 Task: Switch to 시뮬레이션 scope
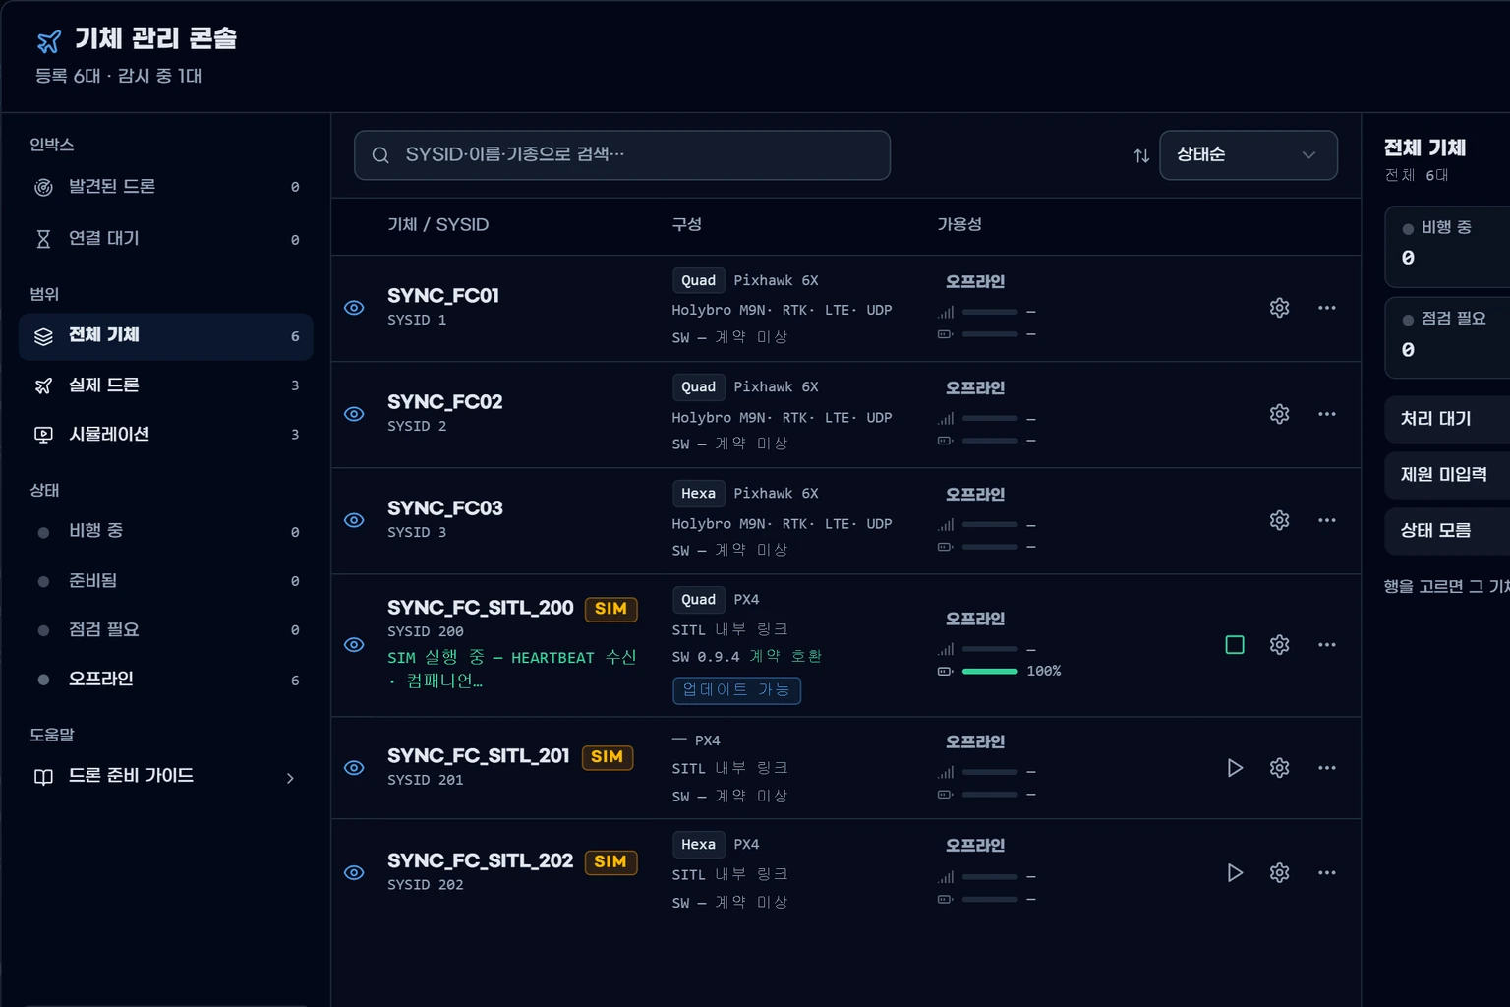[x=165, y=435]
